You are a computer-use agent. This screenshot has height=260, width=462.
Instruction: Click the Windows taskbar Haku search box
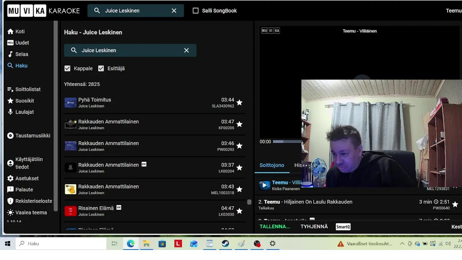61,244
